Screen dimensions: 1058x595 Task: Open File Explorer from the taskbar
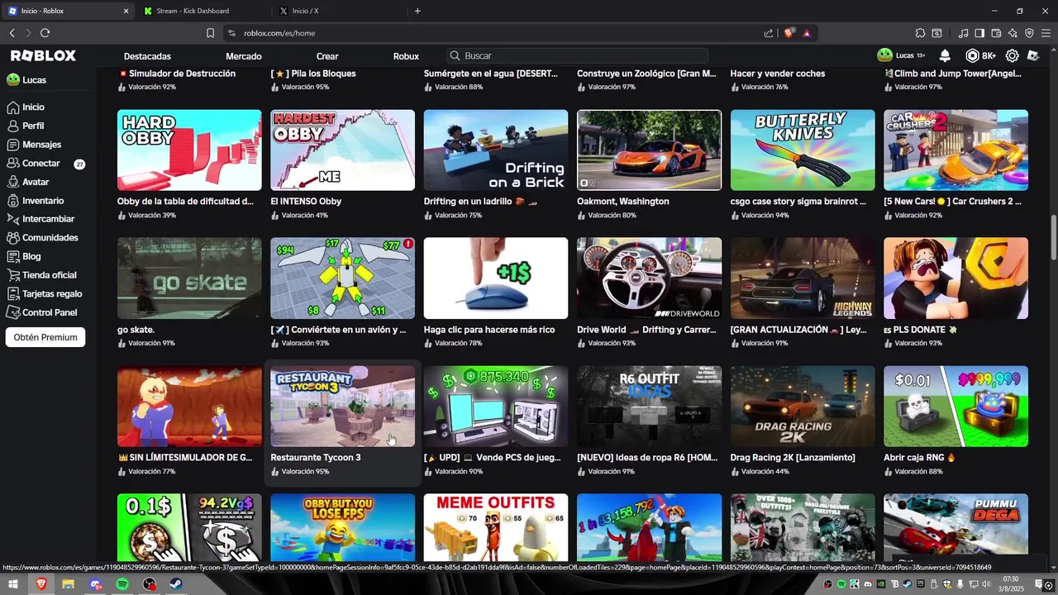68,584
